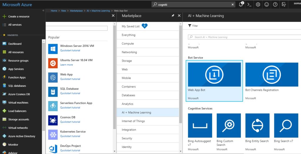Click the Azure Active Directory sidebar icon
This screenshot has height=154, width=301.
coord(4,136)
